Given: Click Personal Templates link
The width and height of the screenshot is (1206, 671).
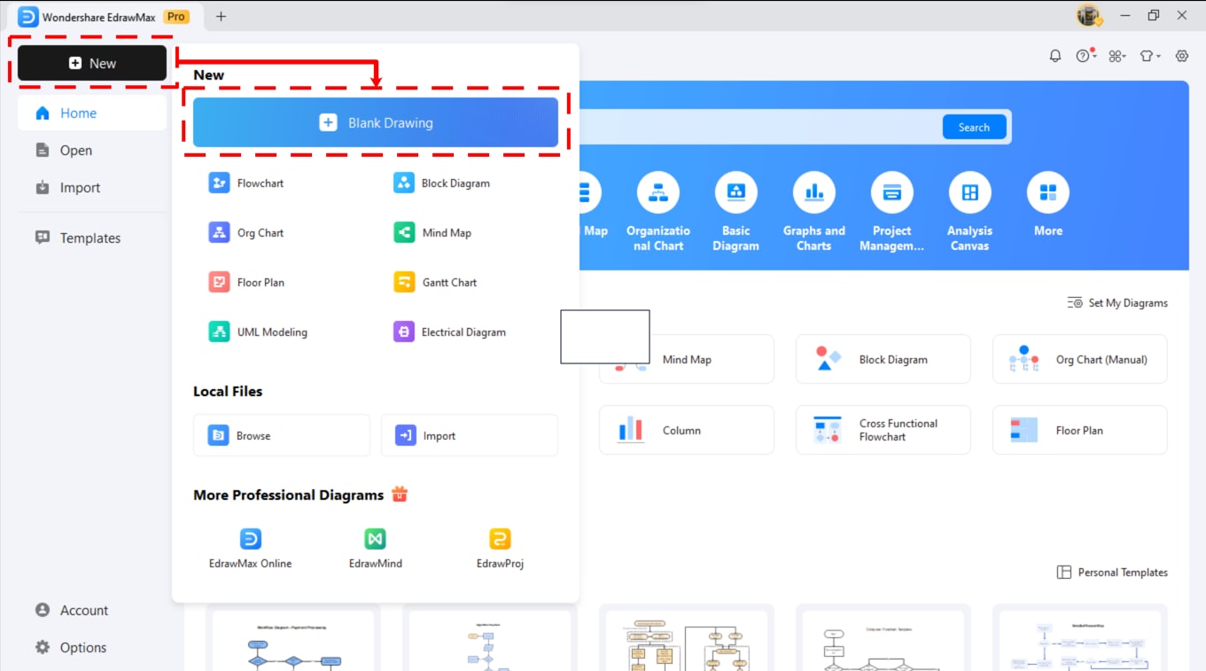Looking at the screenshot, I should point(1112,573).
